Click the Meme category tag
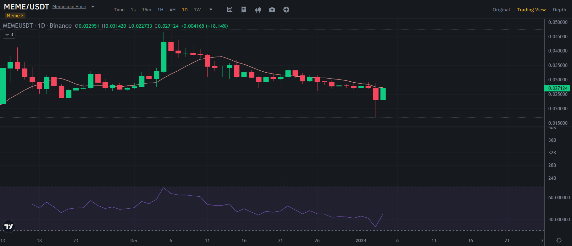 coord(15,16)
